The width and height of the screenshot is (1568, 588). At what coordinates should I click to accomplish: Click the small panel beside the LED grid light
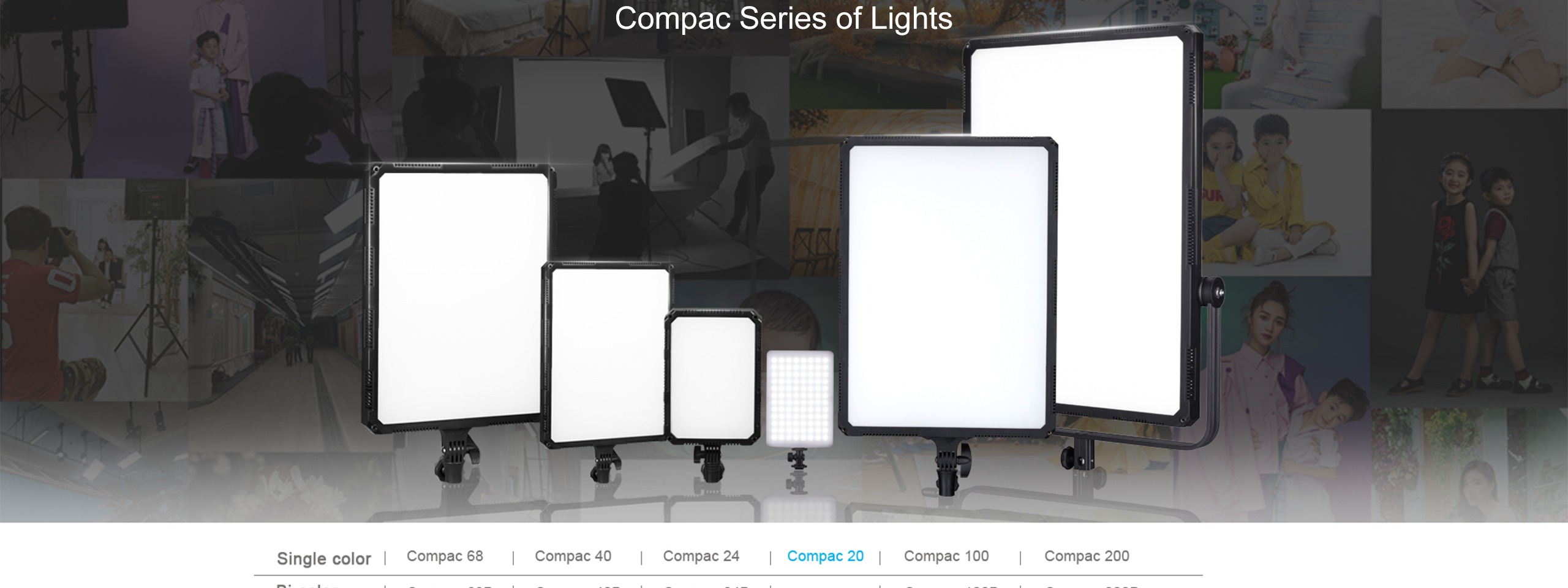pos(713,377)
